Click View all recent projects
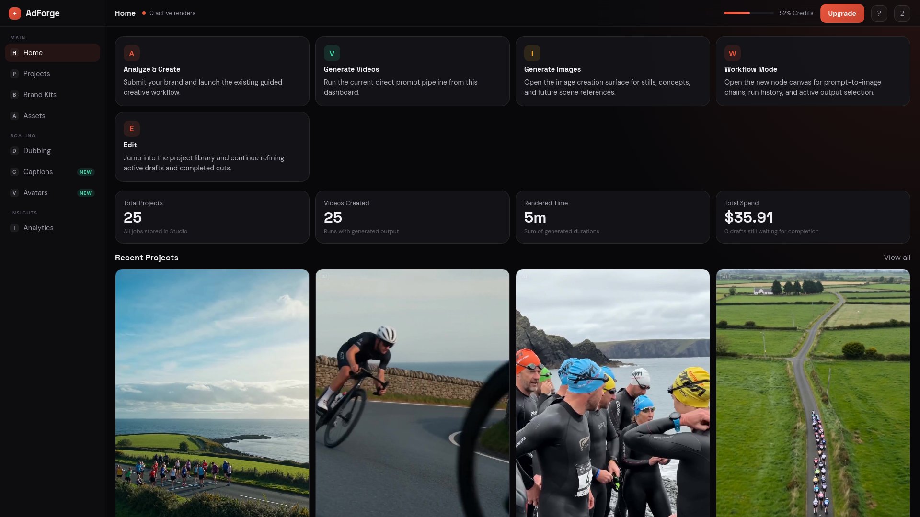 [897, 258]
